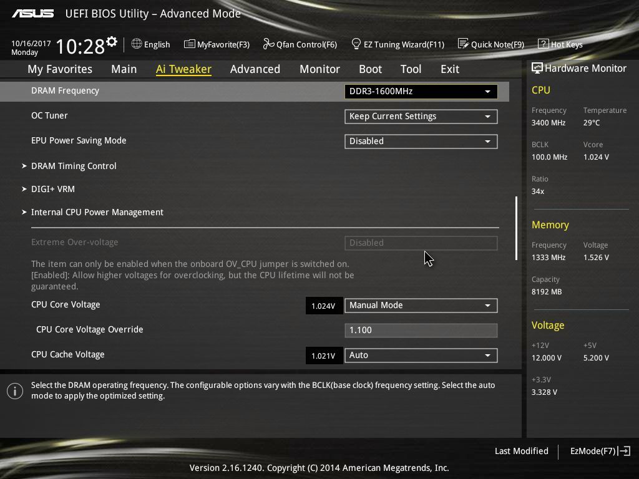The image size is (639, 479).
Task: Click the 3.328 V reading
Action: [x=544, y=392]
